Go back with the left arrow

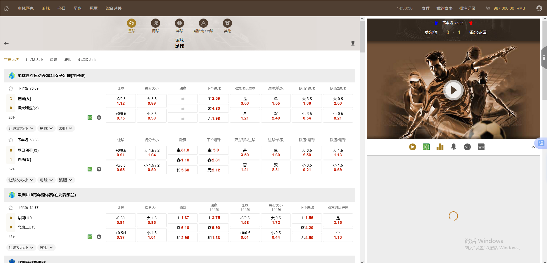pyautogui.click(x=6, y=44)
